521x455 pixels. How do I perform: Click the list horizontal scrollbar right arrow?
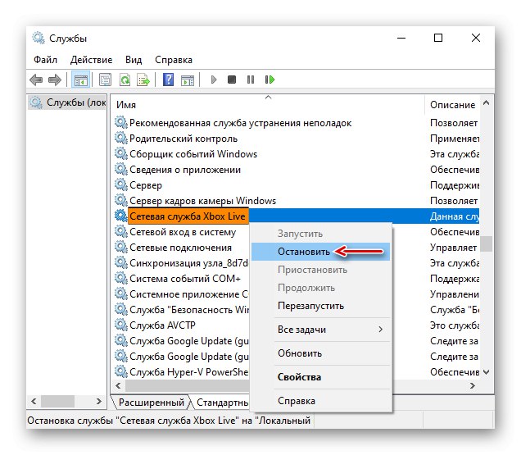click(472, 386)
